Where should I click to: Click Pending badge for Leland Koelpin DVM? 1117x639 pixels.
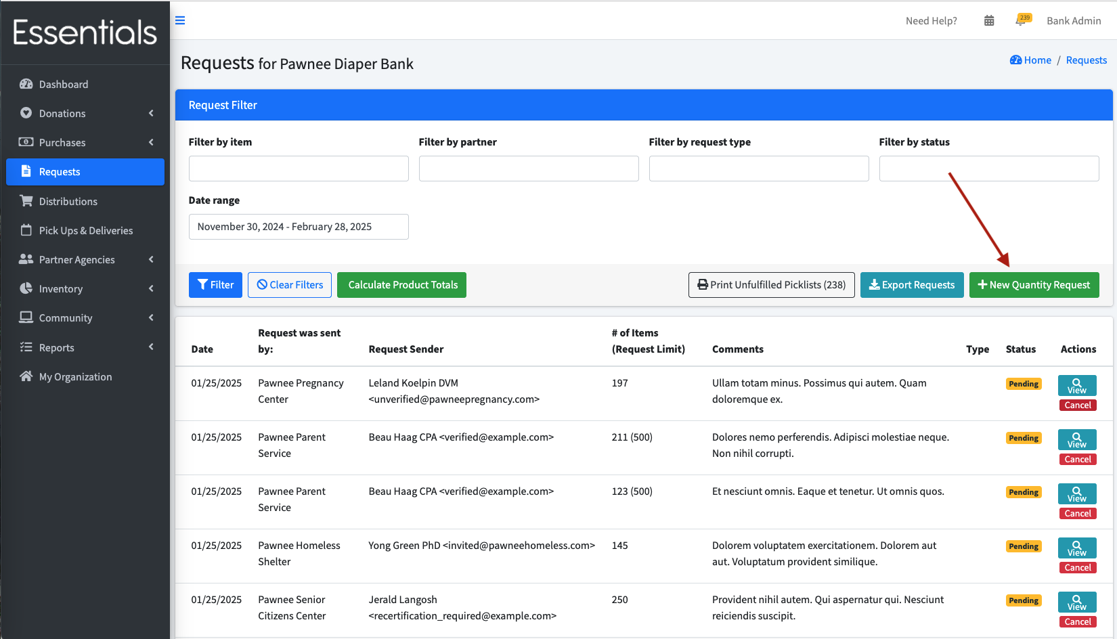coord(1024,384)
